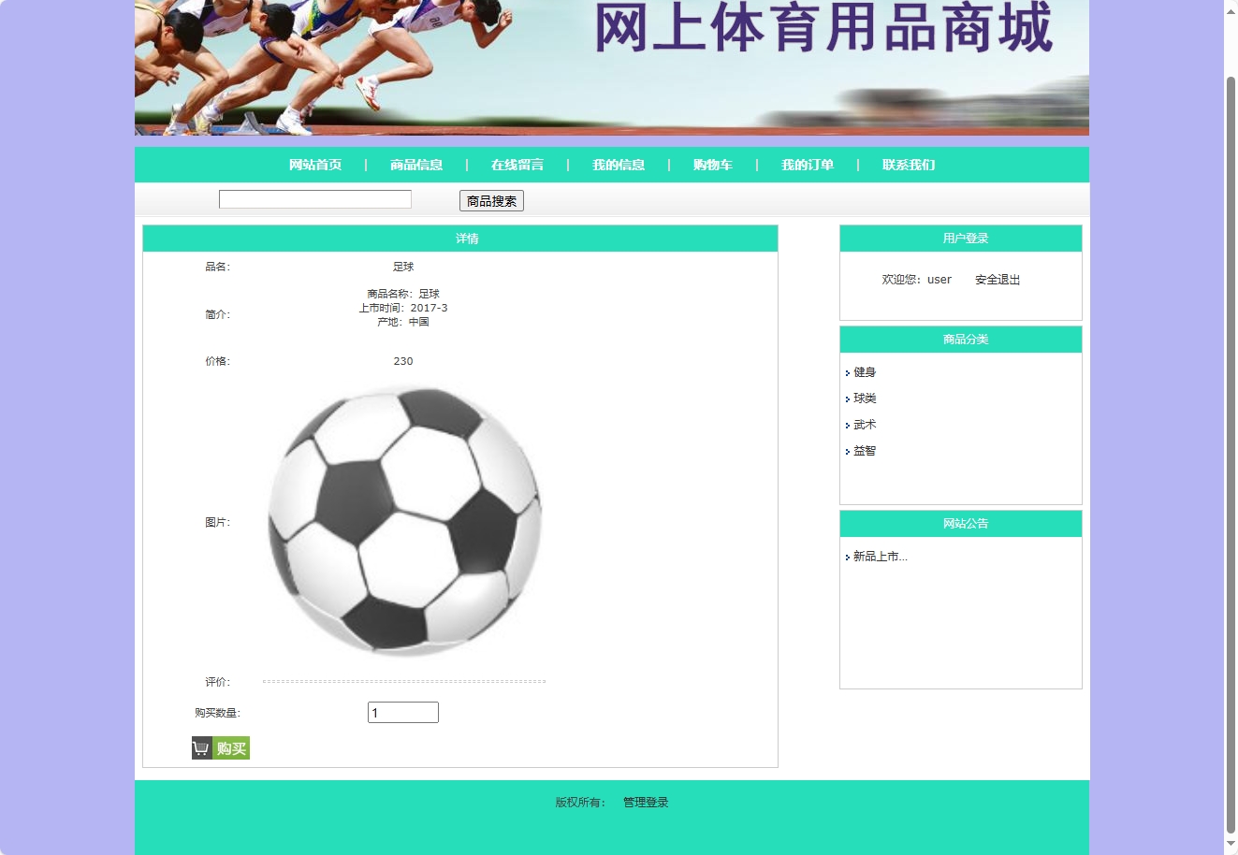Select the 益智 puzzle category
Viewport: 1238px width, 855px height.
coord(864,450)
